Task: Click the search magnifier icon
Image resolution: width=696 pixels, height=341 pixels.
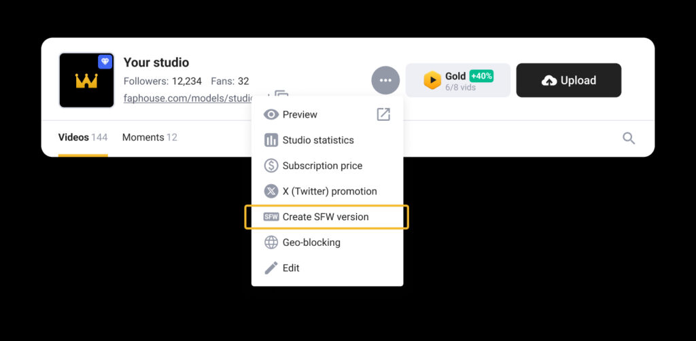Action: [x=629, y=139]
